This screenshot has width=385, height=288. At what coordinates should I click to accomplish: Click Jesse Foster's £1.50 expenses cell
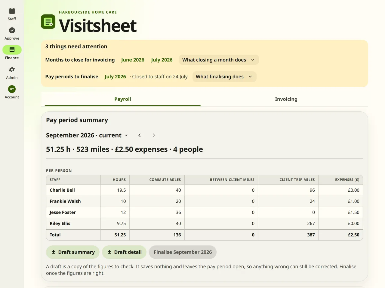(340, 212)
